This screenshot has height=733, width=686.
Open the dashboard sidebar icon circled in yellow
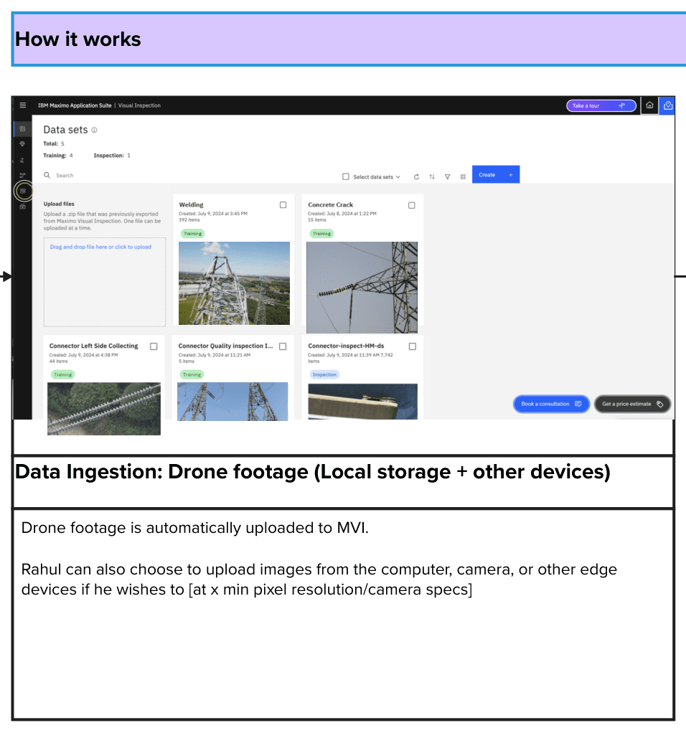23,191
